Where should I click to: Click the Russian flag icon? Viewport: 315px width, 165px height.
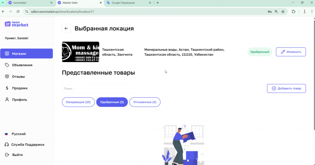click(x=7, y=134)
